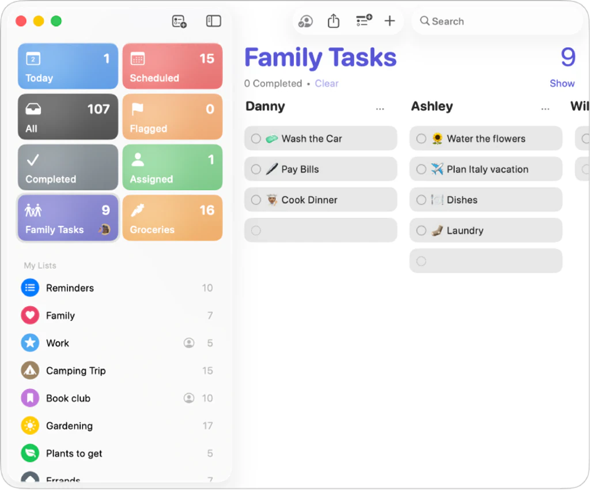Click the Camping Trip tent icon

(30, 371)
